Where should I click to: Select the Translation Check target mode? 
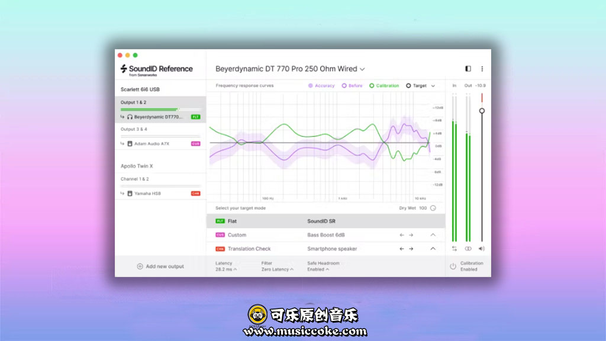tap(326, 249)
